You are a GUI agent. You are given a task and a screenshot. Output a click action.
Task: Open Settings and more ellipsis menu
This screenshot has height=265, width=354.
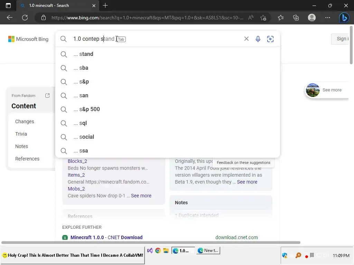click(328, 18)
